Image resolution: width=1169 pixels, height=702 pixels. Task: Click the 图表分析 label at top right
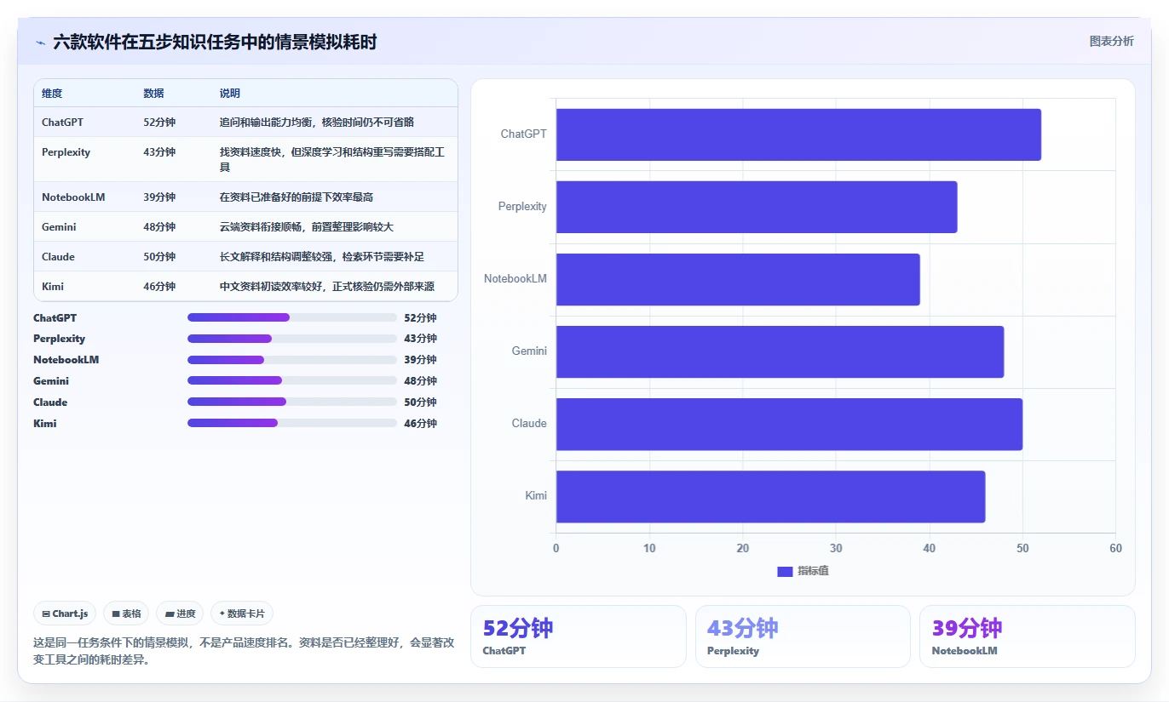(x=1111, y=41)
